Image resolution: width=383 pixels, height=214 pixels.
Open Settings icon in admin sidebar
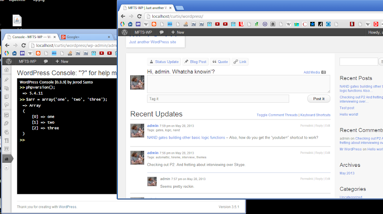(x=6, y=149)
